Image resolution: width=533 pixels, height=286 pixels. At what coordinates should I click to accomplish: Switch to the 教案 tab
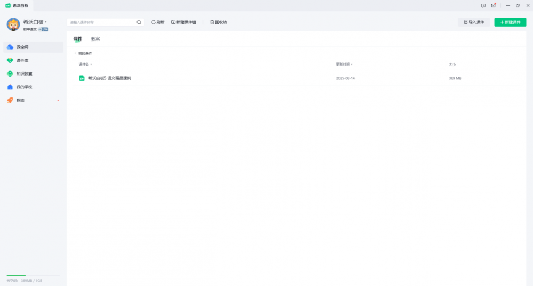(x=95, y=39)
